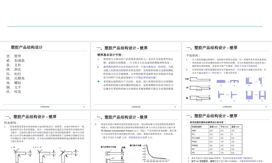Viewport: 272px width, 163px height.
Task: Click the contents entry 捌. 文字
Action: 14,87
